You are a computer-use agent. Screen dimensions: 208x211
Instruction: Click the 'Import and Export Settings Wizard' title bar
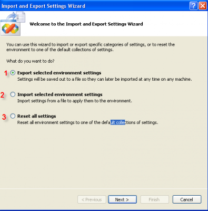(x=43, y=6)
